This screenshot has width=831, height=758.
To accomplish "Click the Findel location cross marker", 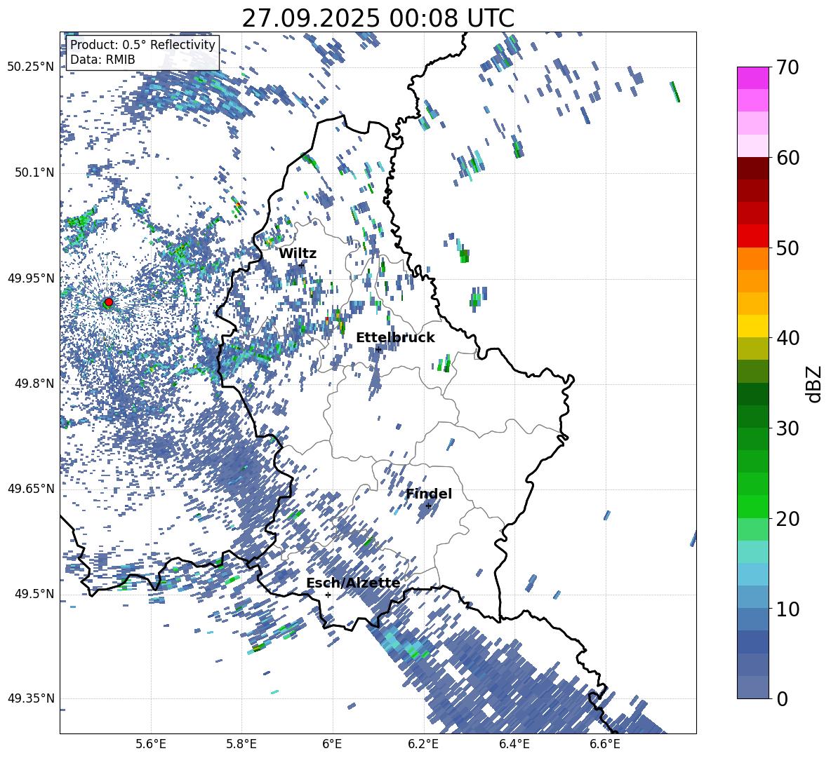I will point(428,506).
